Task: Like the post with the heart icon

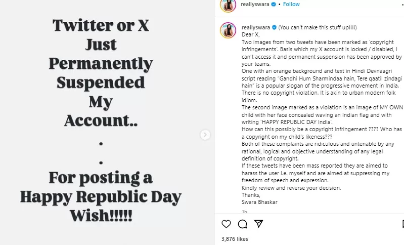Action: (227, 224)
